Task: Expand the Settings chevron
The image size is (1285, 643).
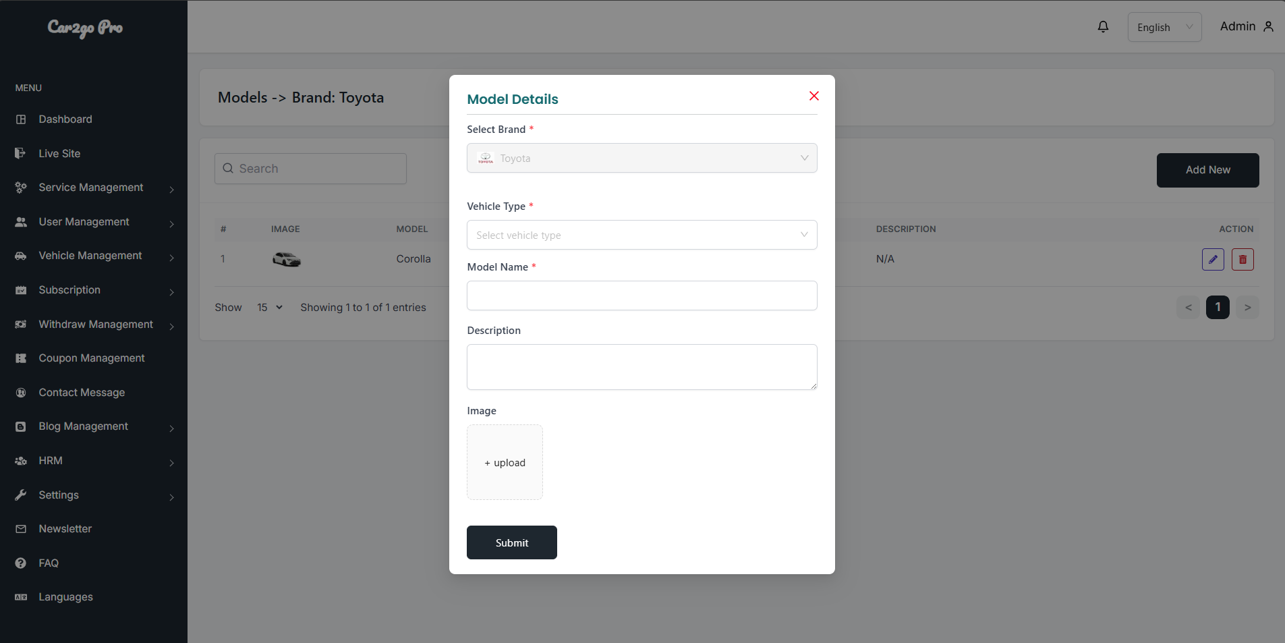Action: click(172, 497)
